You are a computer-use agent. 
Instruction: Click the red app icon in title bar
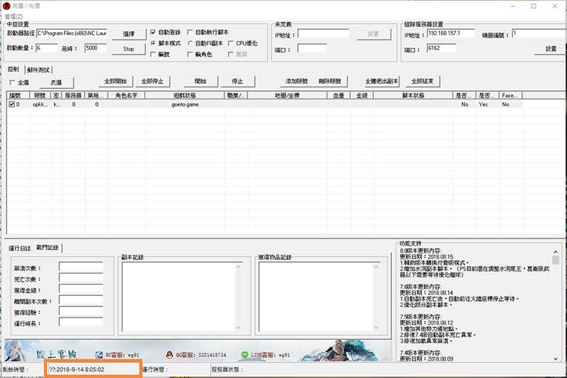tap(7, 6)
